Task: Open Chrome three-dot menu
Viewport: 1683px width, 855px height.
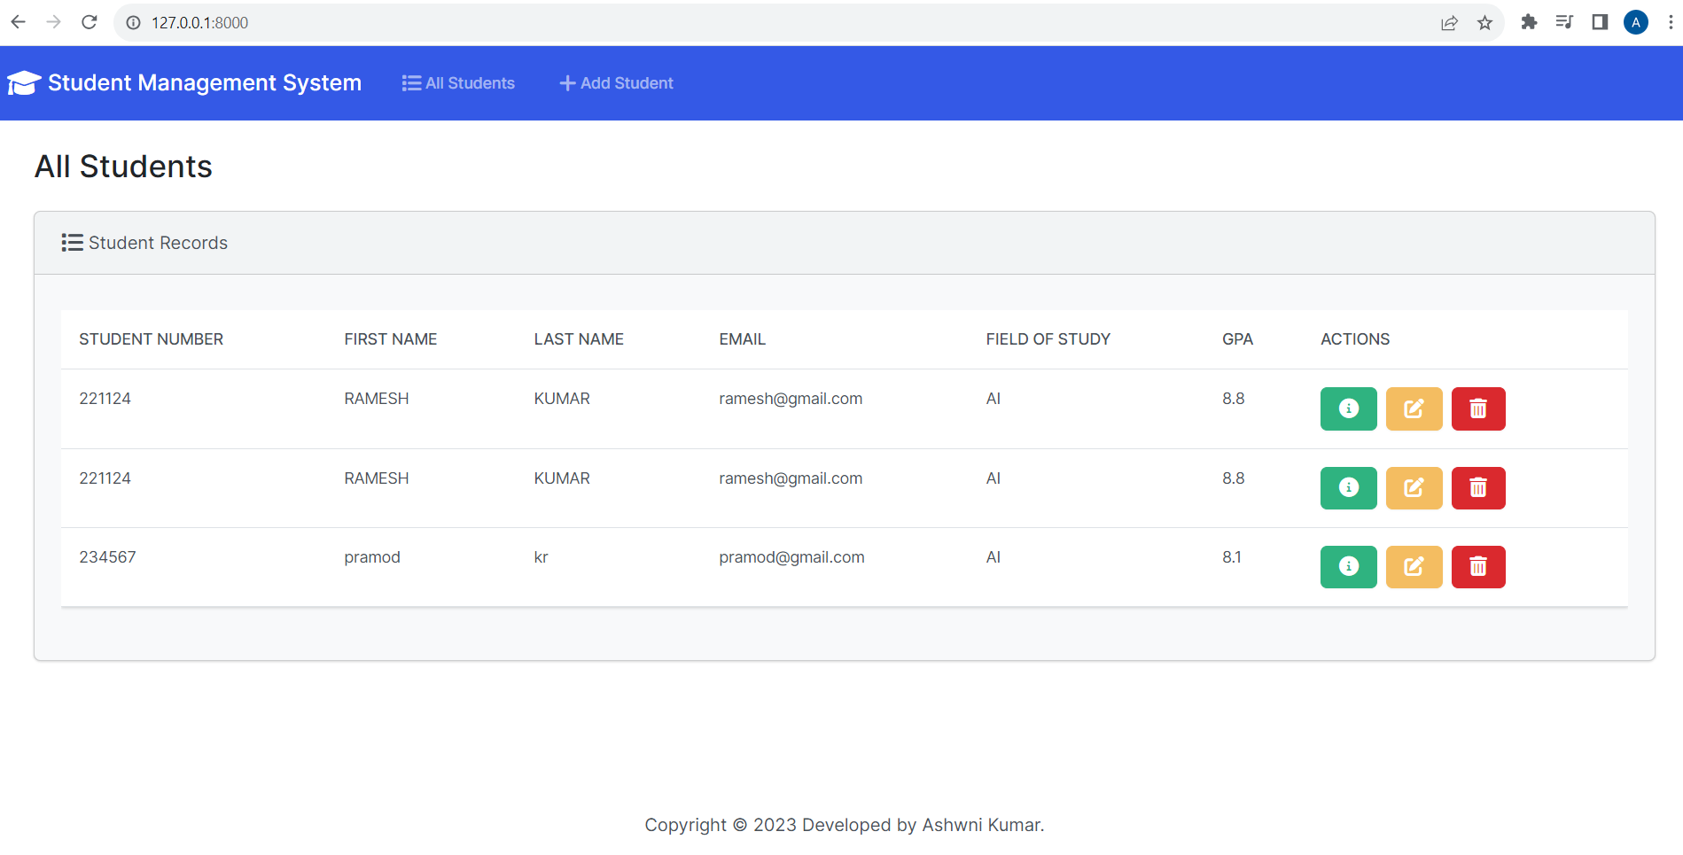Action: click(x=1671, y=22)
